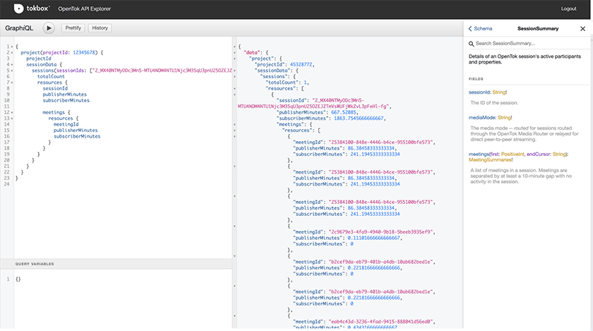This screenshot has width=593, height=331.
Task: Click inside the query variables editor braces
Action: (x=18, y=279)
